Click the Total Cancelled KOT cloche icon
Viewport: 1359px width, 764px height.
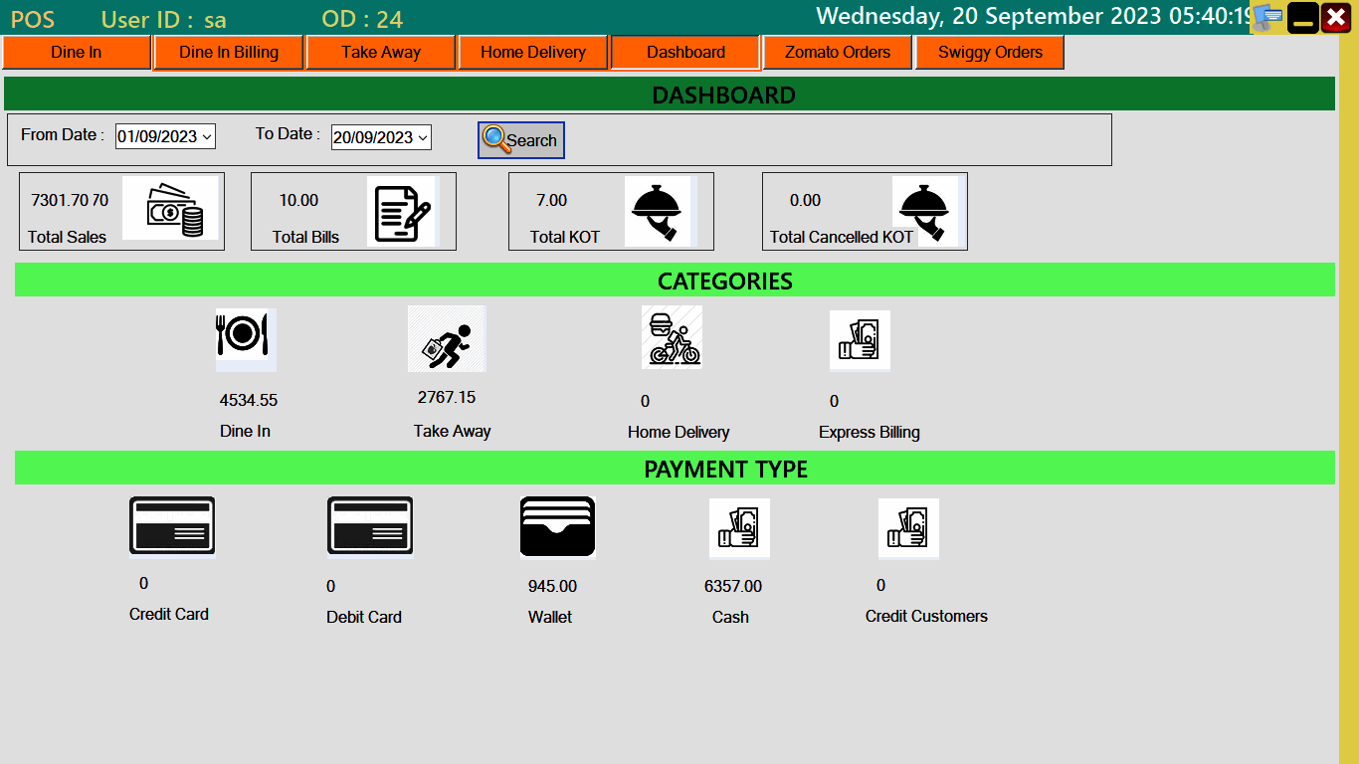923,211
